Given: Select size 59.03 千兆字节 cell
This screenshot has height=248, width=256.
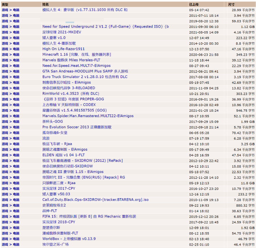Looking at the screenshot, I should [243, 21].
